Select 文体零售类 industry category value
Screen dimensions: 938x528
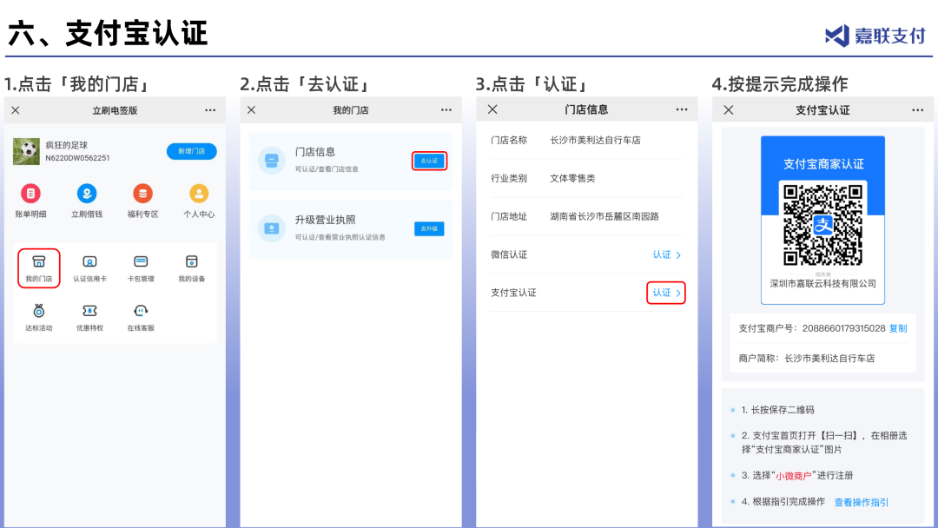(572, 178)
